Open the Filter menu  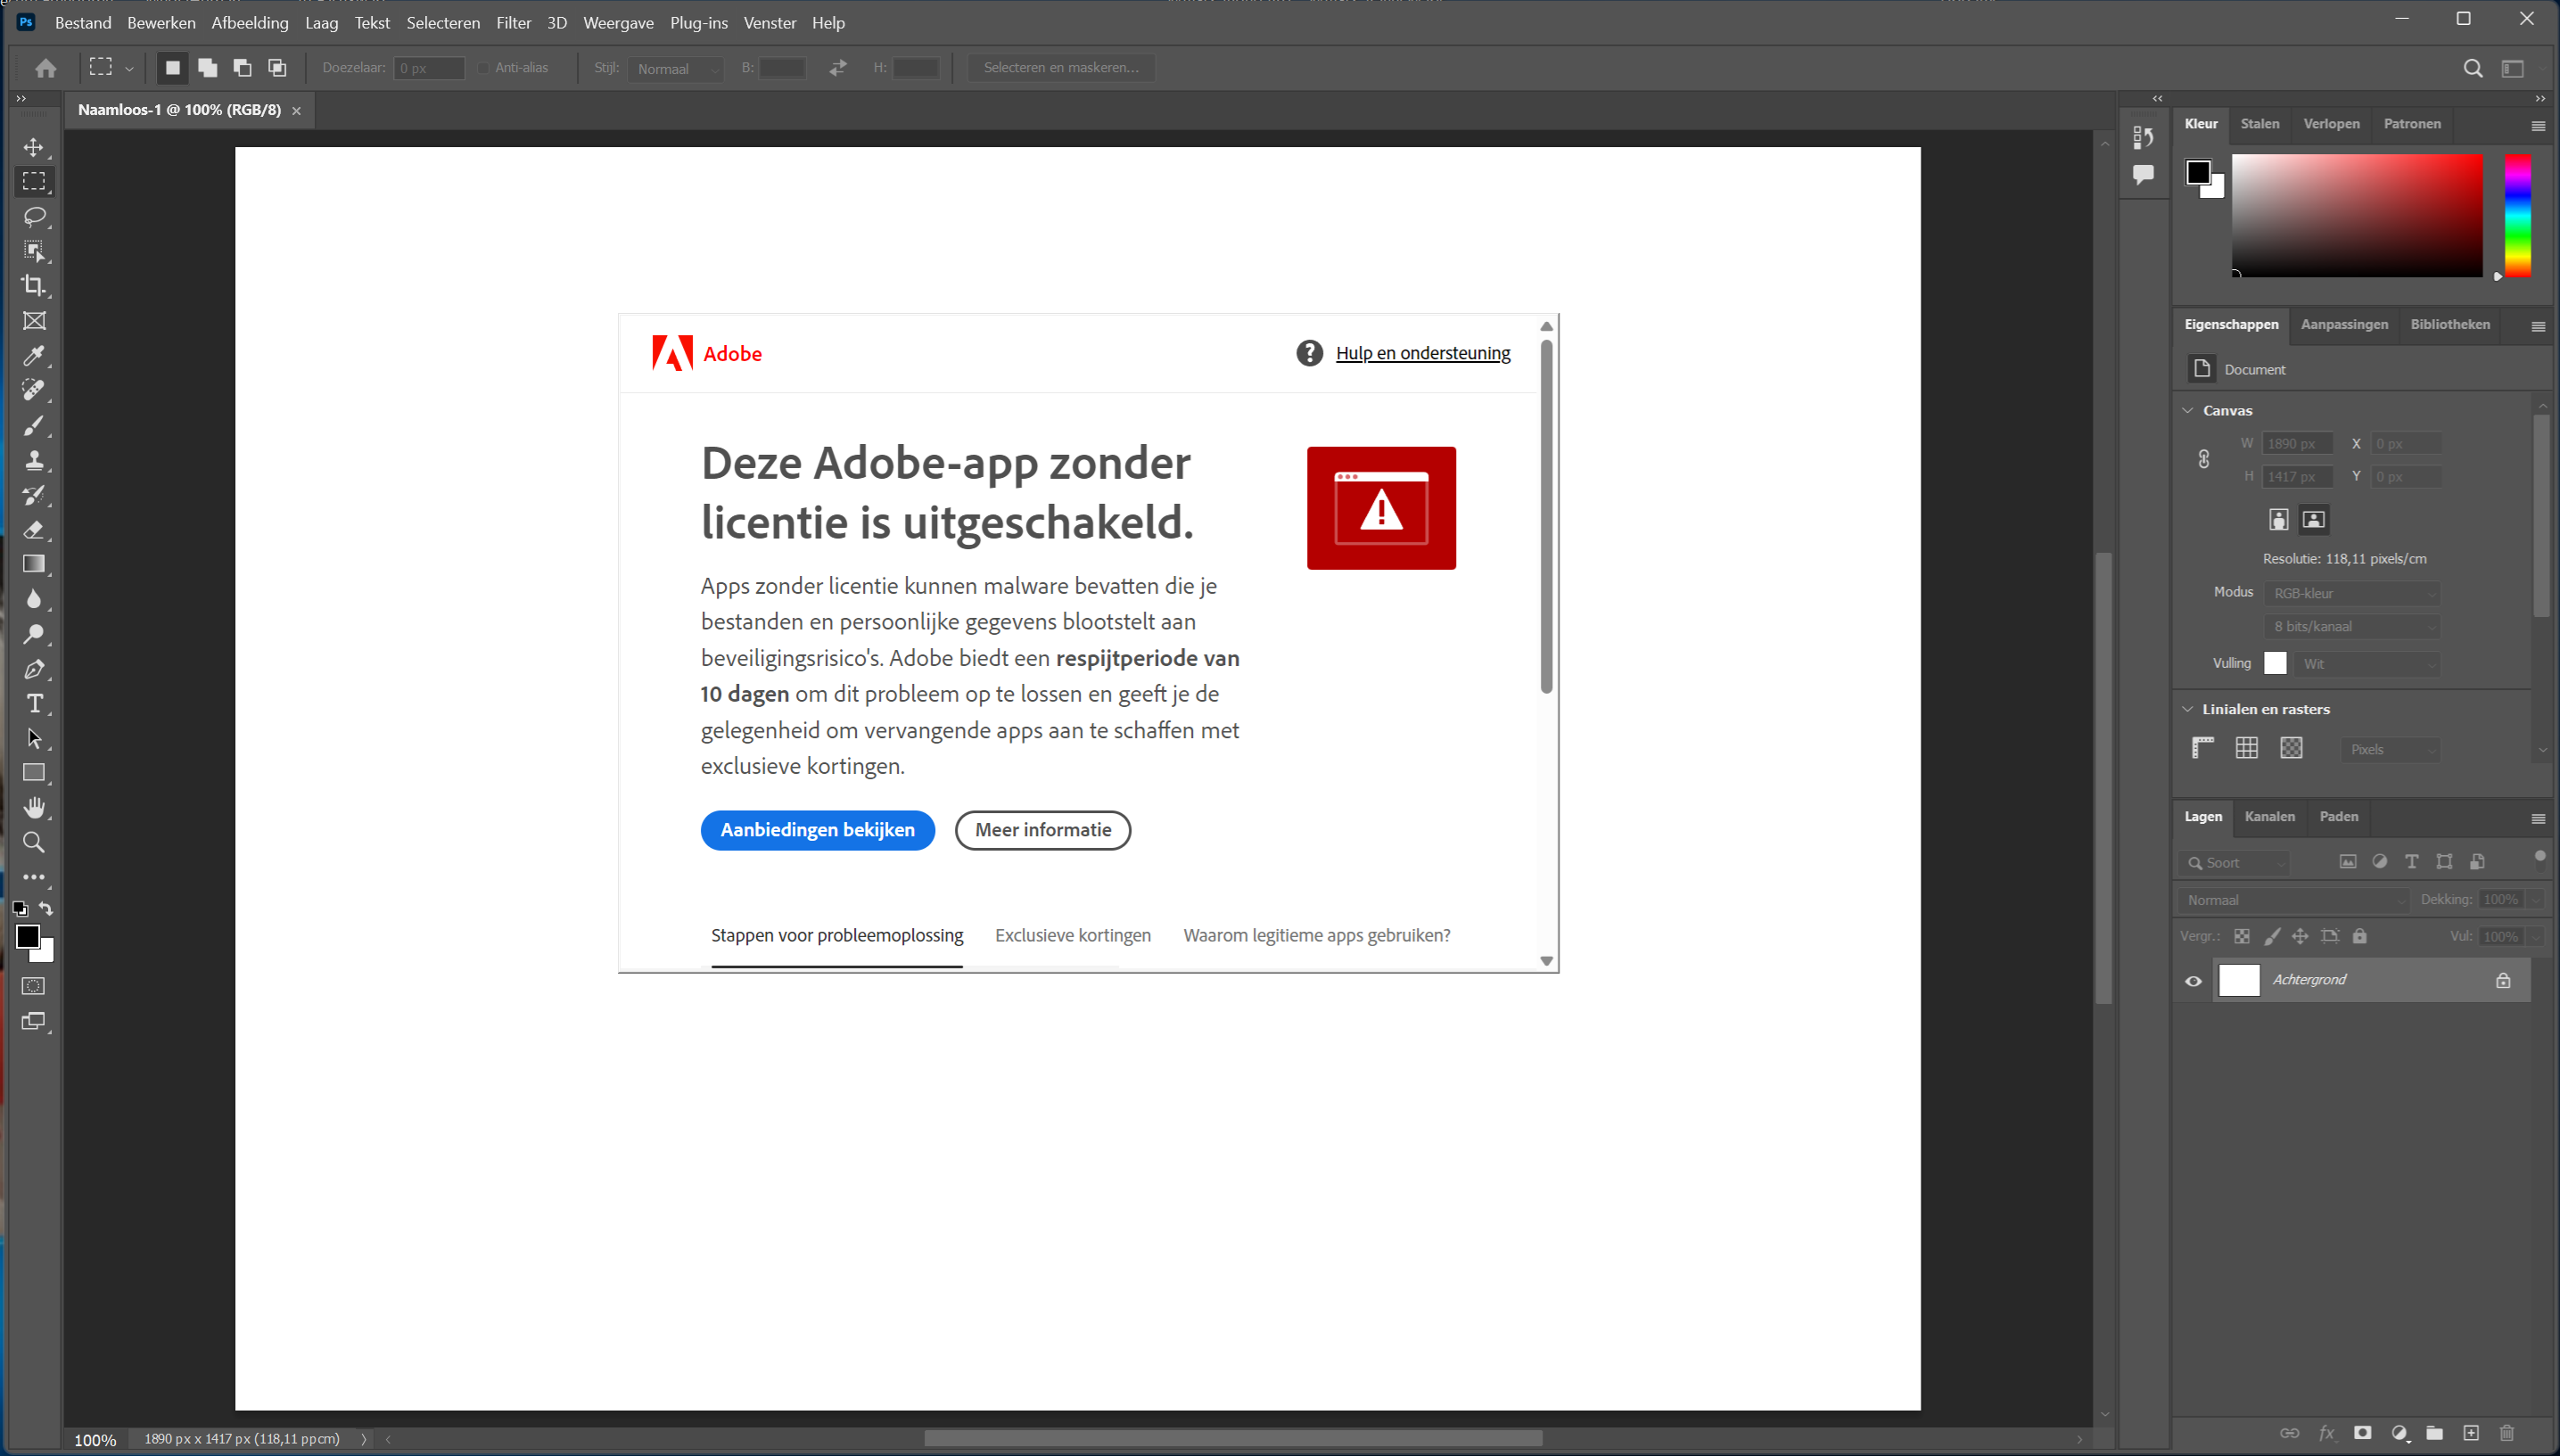pos(514,22)
